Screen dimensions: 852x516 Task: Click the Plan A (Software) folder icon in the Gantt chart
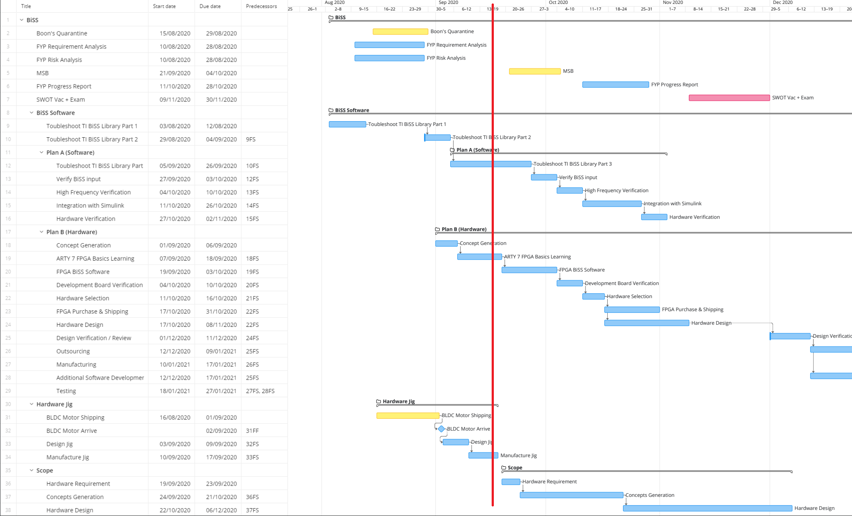pyautogui.click(x=452, y=150)
